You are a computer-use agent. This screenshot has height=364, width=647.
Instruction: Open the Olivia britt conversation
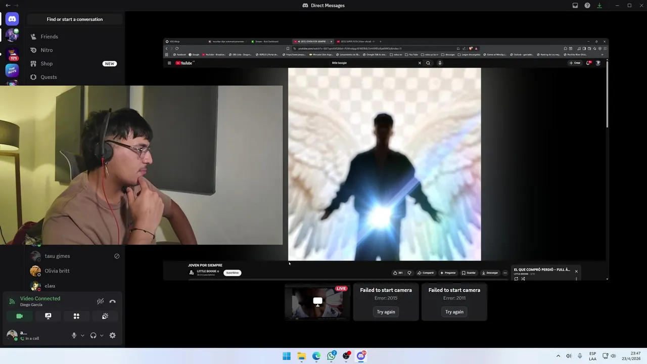point(75,271)
